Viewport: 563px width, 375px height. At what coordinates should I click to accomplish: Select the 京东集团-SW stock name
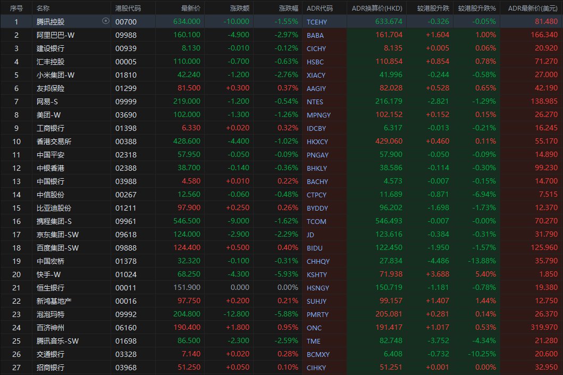(57, 234)
